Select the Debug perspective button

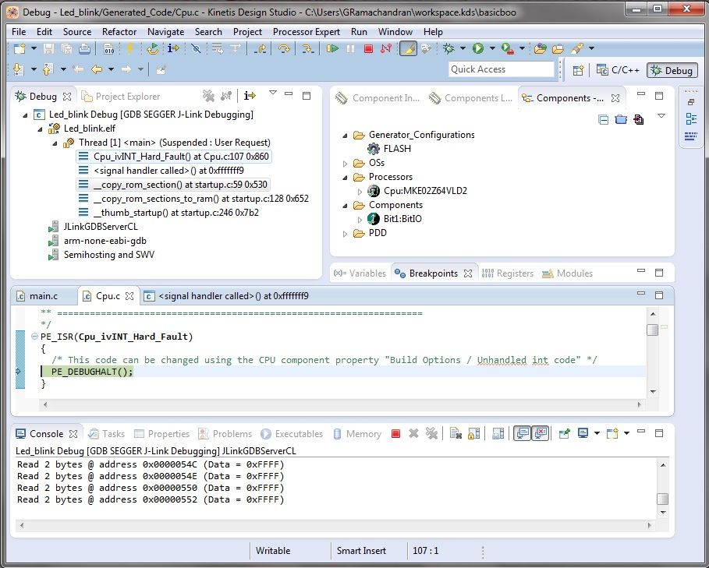pos(672,70)
